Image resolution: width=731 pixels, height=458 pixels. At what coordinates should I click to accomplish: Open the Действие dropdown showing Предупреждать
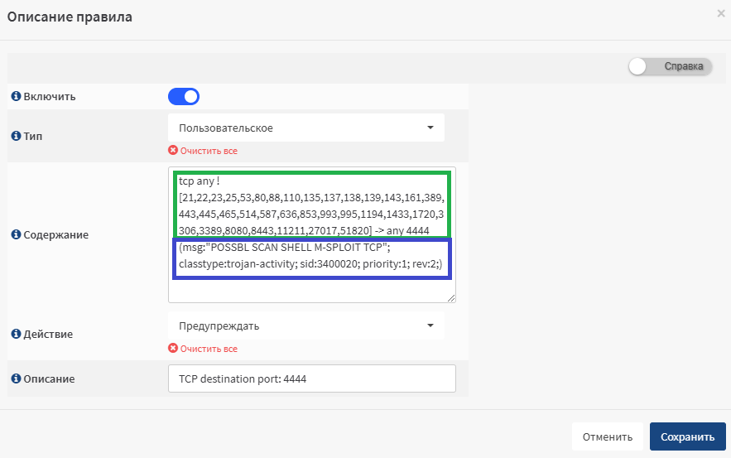pos(305,325)
